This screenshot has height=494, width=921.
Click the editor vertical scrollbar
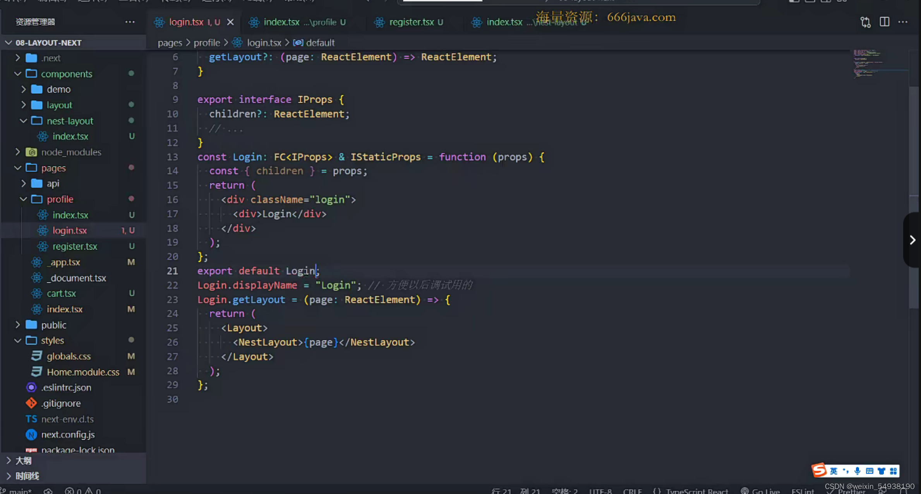pos(914,197)
